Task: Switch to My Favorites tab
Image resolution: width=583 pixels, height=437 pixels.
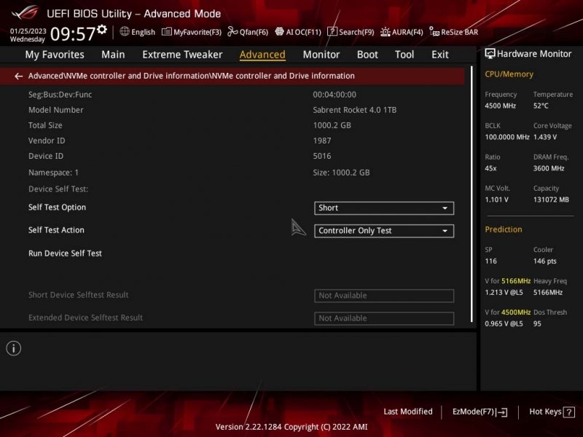Action: coord(55,55)
